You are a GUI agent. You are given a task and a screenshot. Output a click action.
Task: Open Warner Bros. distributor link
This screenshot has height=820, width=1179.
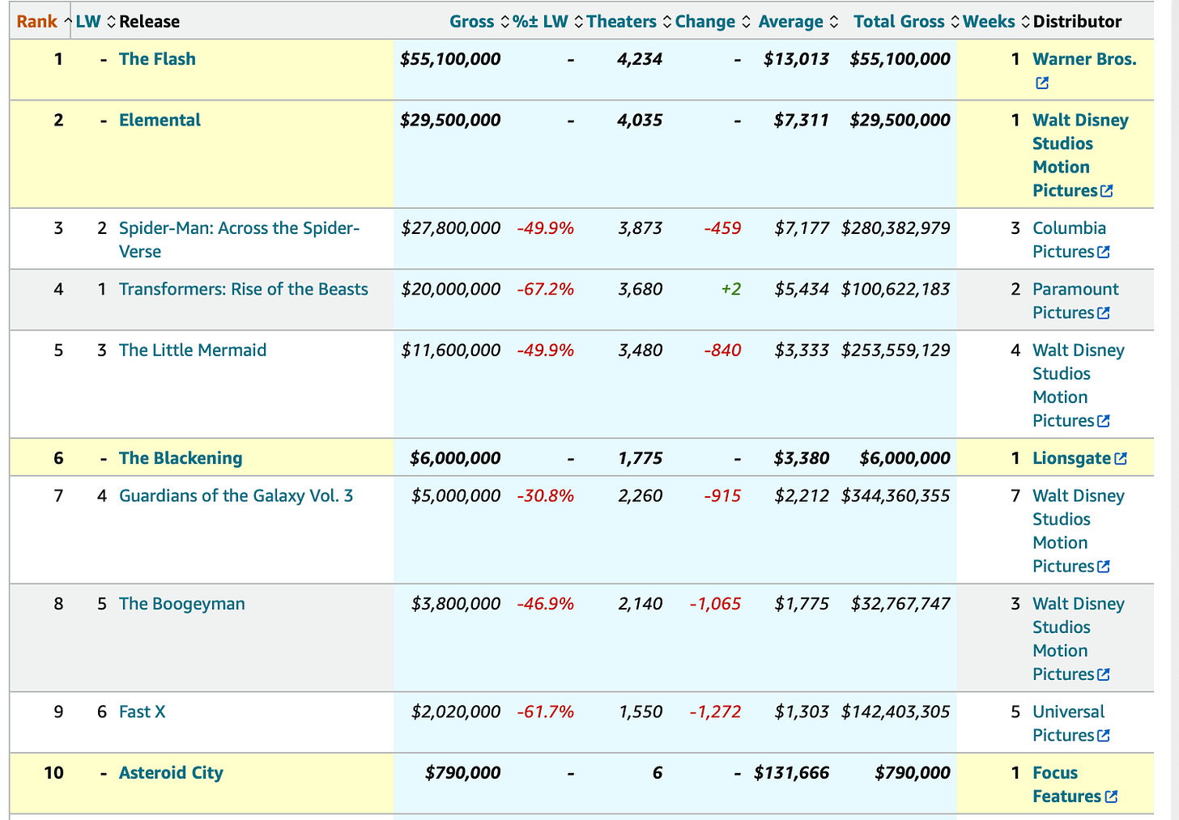tap(1084, 59)
